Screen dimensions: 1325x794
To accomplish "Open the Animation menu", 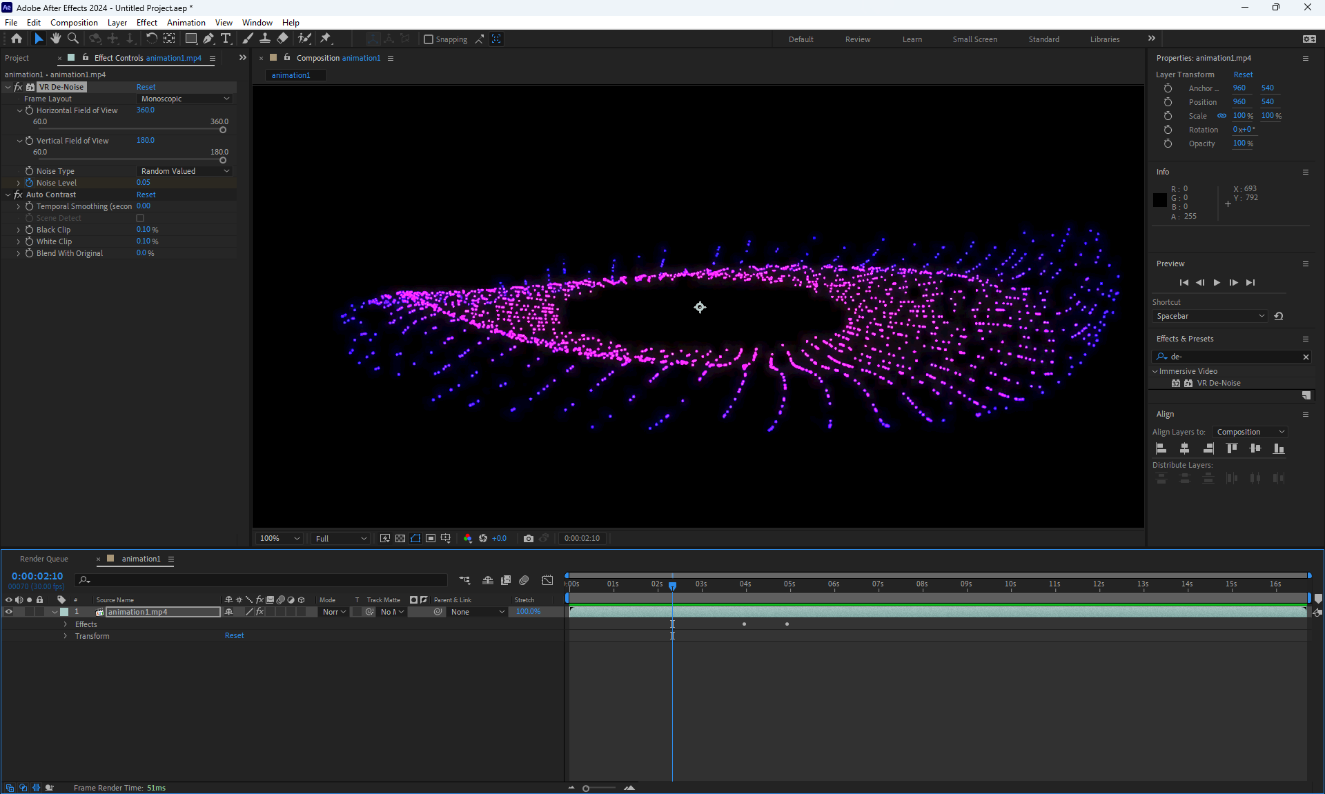I will pos(186,22).
